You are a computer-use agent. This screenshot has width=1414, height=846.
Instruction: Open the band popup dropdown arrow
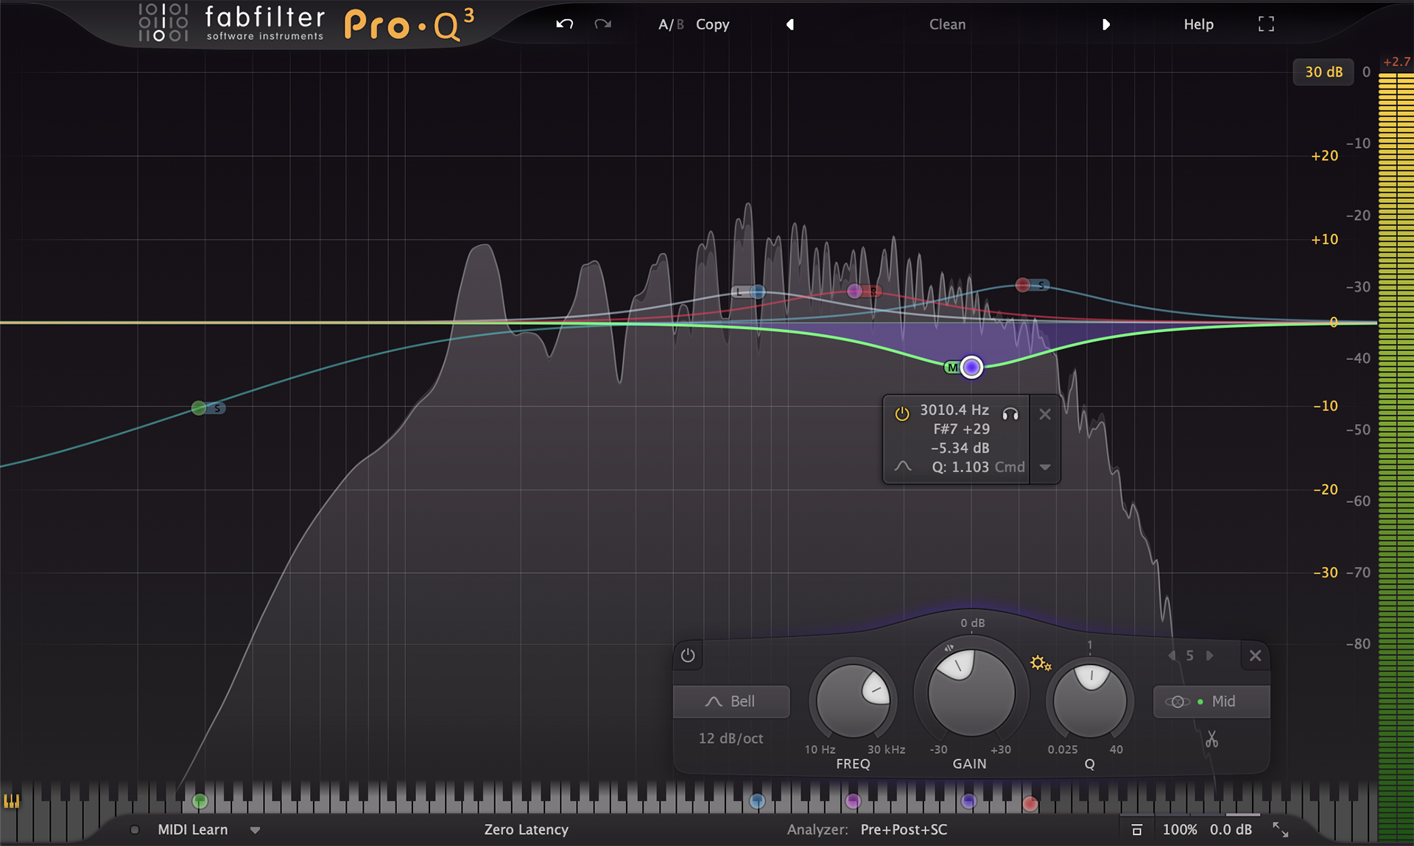pos(1045,467)
